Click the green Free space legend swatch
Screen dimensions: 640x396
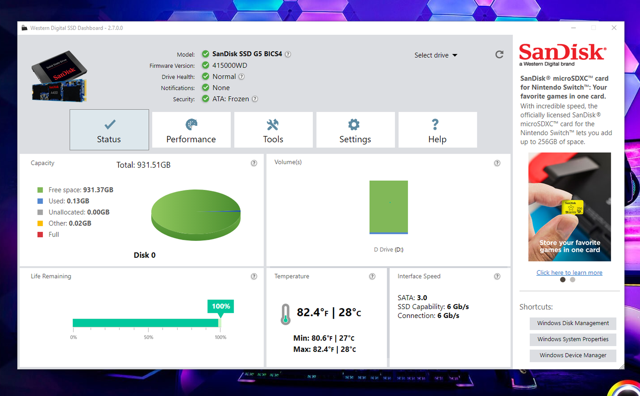(x=40, y=190)
